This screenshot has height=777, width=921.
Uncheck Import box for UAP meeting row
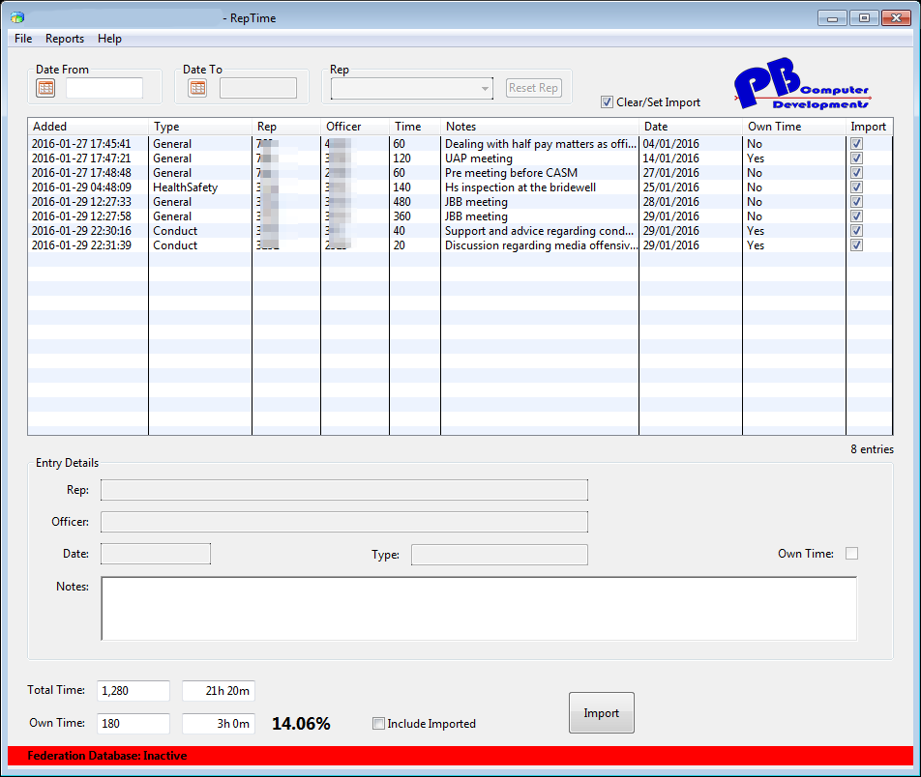point(856,158)
